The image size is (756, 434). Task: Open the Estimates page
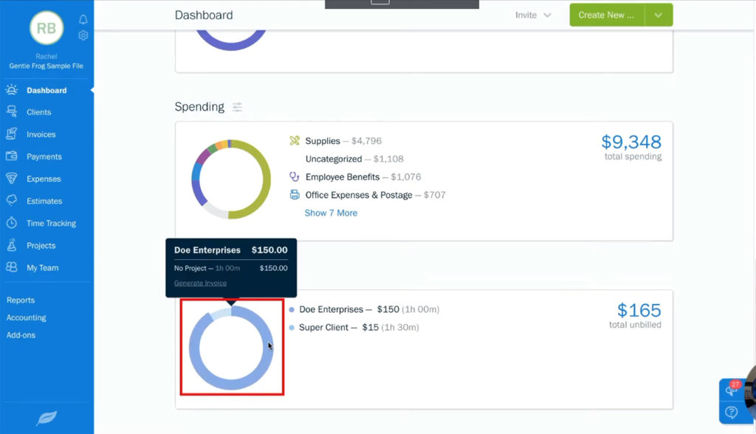pyautogui.click(x=43, y=201)
